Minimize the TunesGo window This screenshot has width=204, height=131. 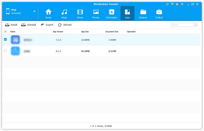[188, 4]
